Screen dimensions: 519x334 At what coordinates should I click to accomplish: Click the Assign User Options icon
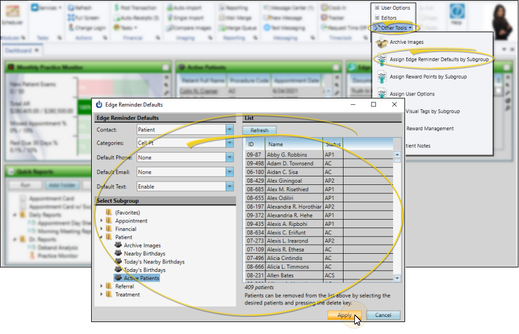point(381,94)
